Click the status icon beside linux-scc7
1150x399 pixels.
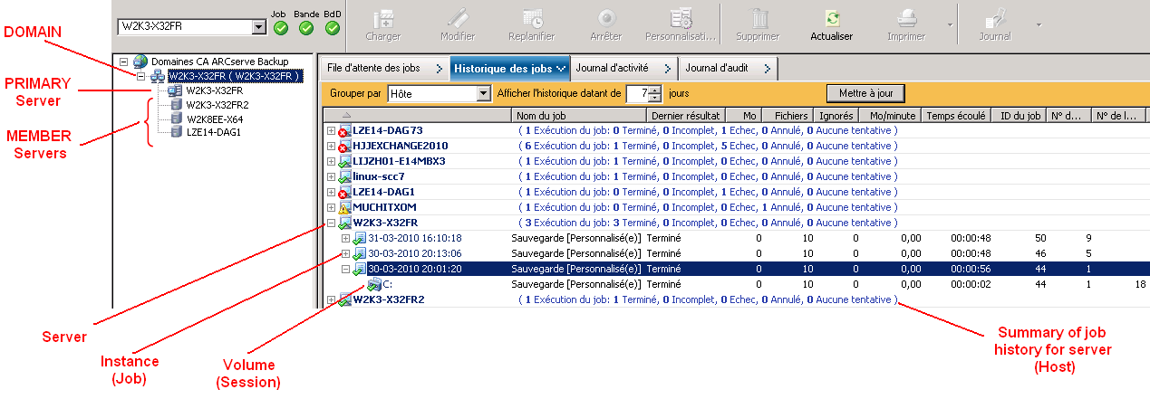[344, 177]
